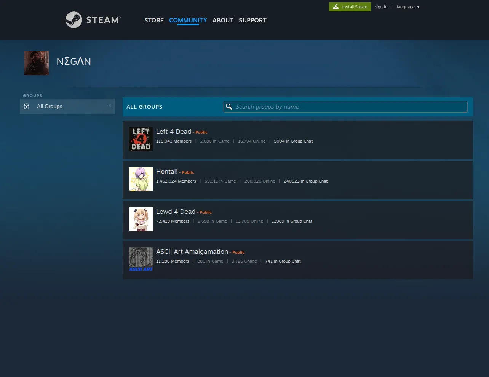Open the ASCII Art Amalgamation group avatar
This screenshot has height=377, width=489.
(141, 259)
